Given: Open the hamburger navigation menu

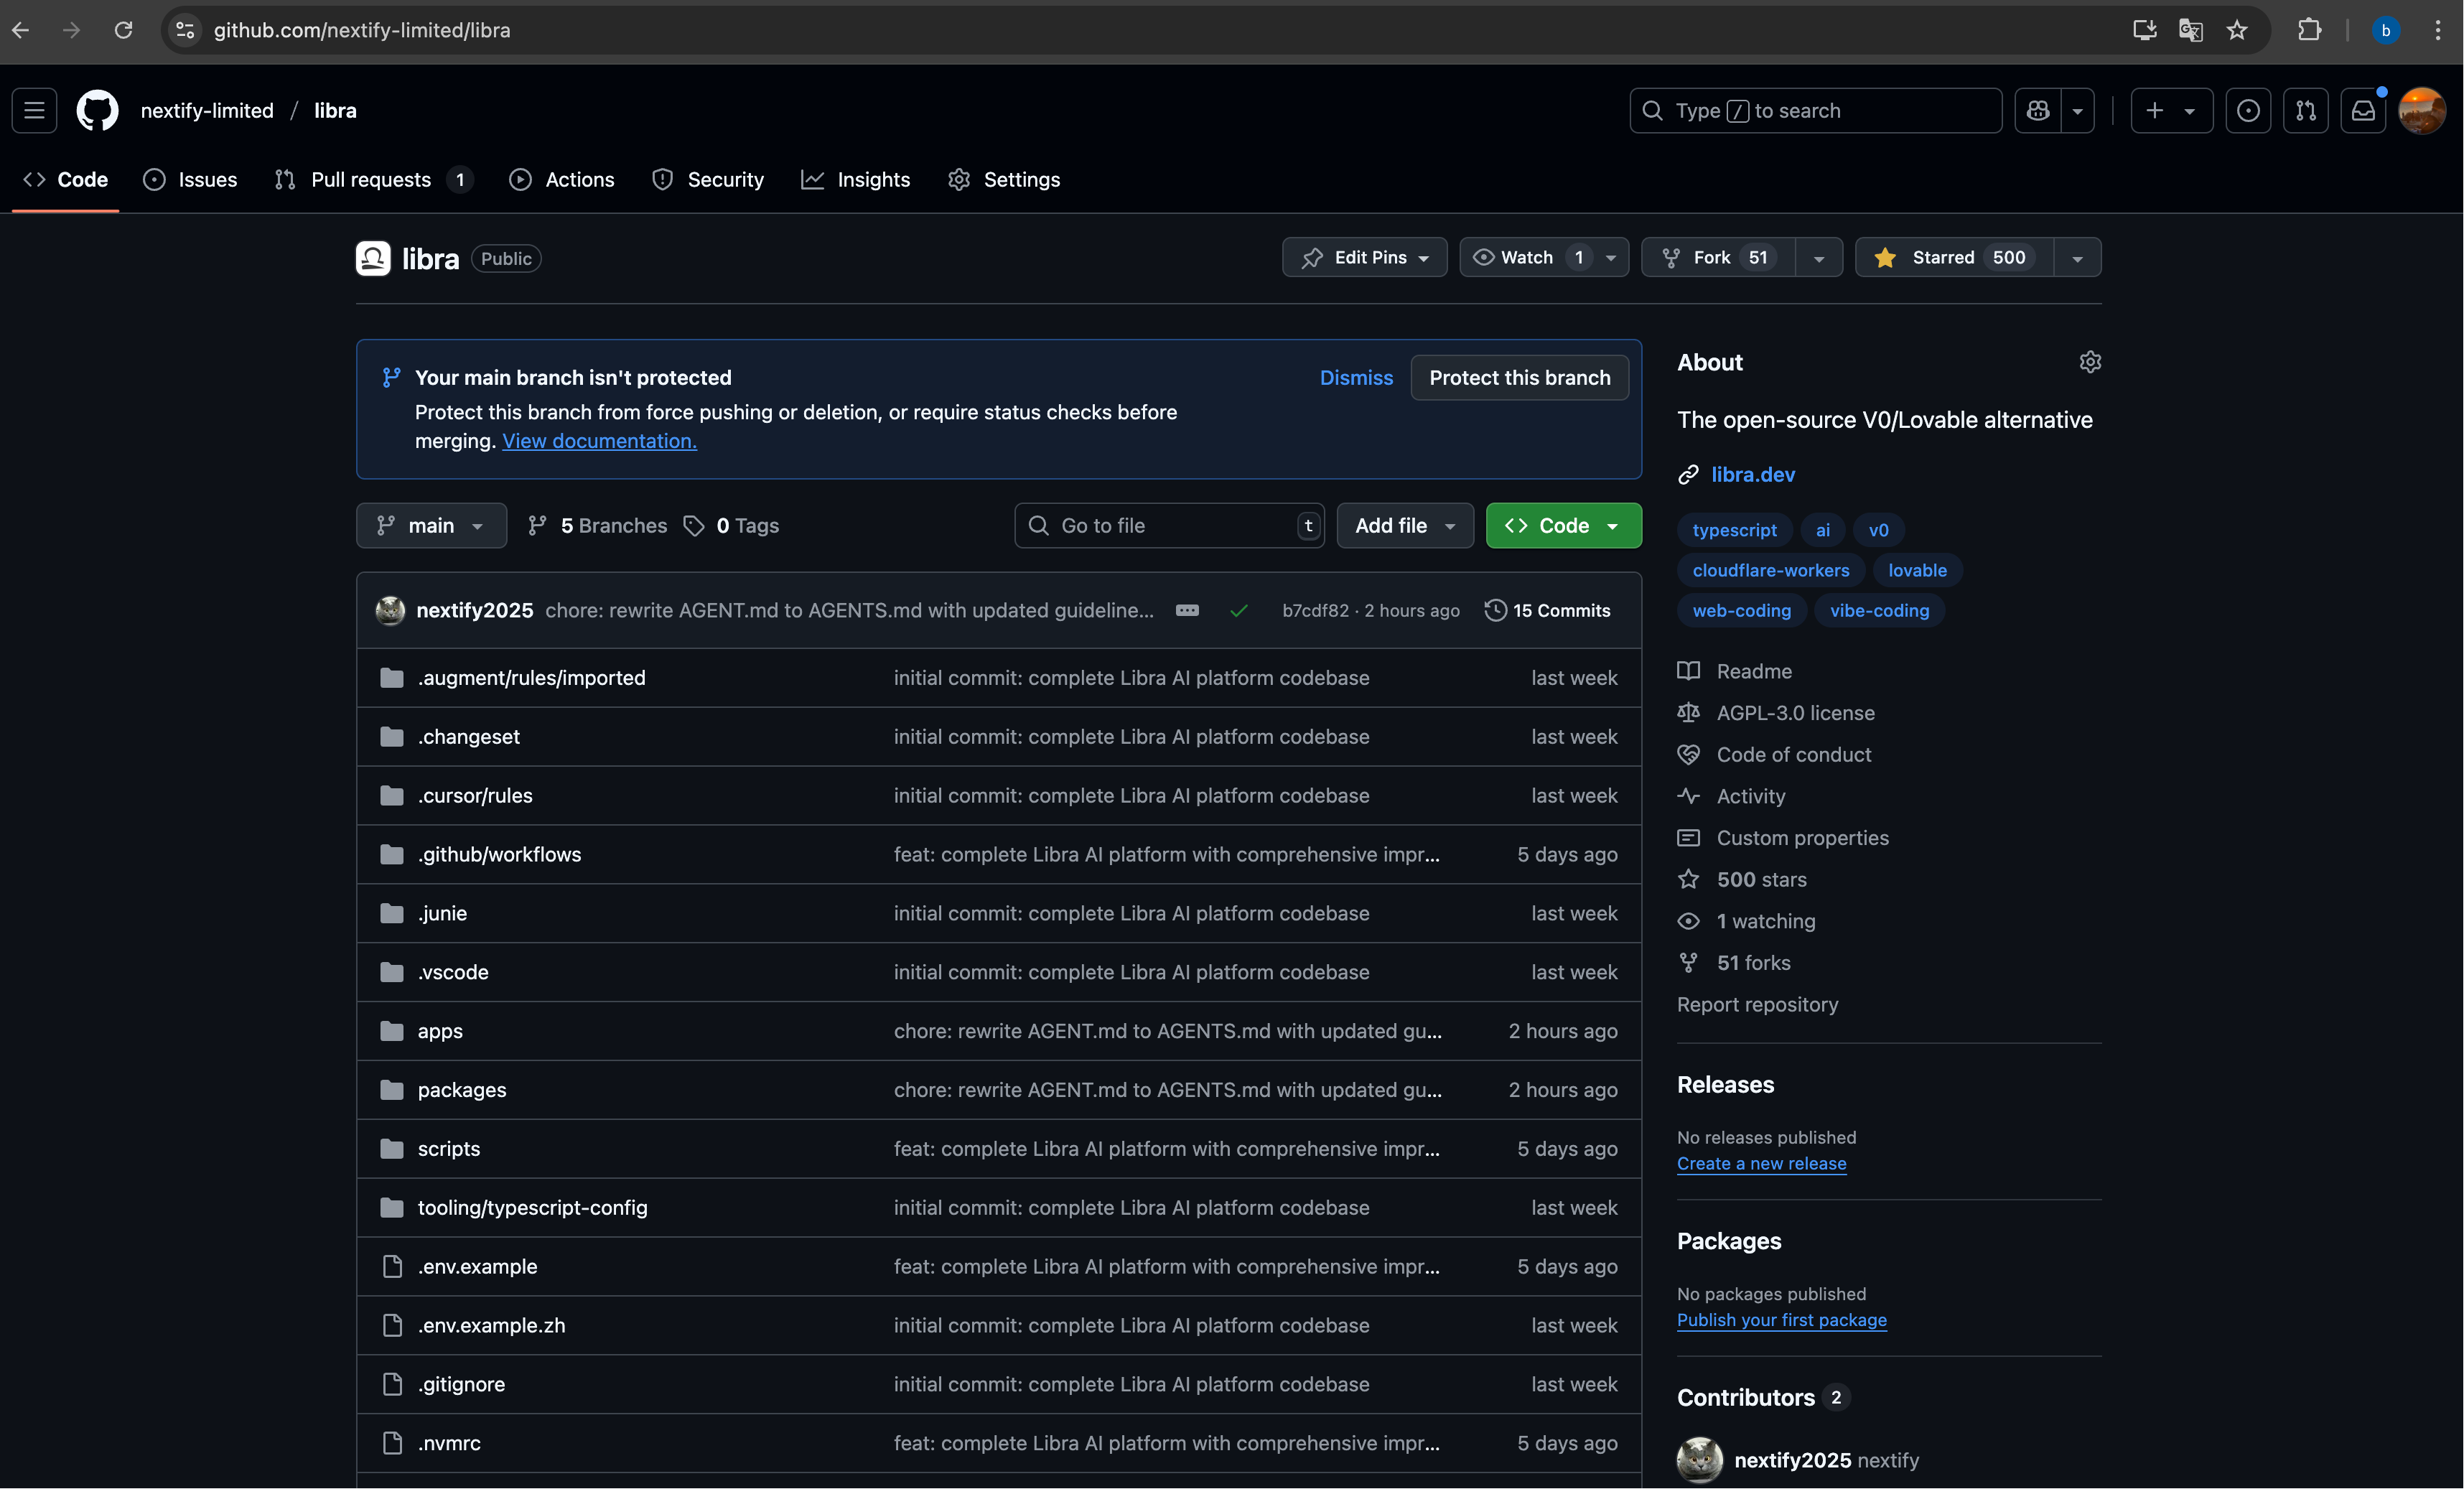Looking at the screenshot, I should 34,110.
